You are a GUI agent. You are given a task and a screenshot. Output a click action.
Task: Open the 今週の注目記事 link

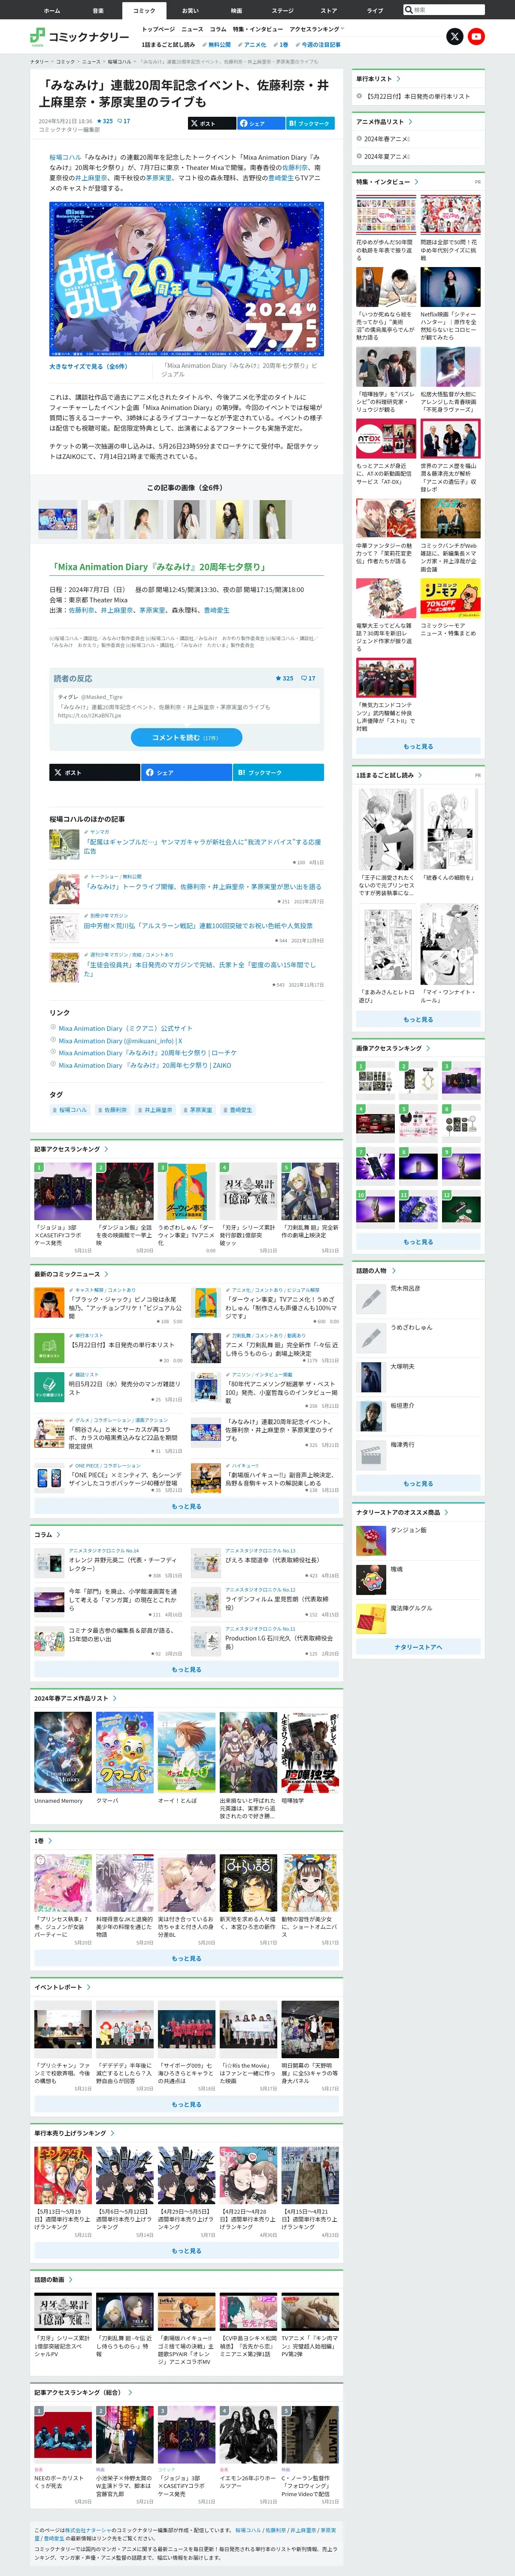point(320,44)
